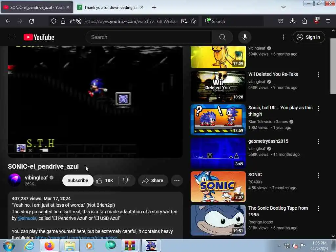Click the red ad blocker badge icon
The width and height of the screenshot is (336, 252).
317,21
